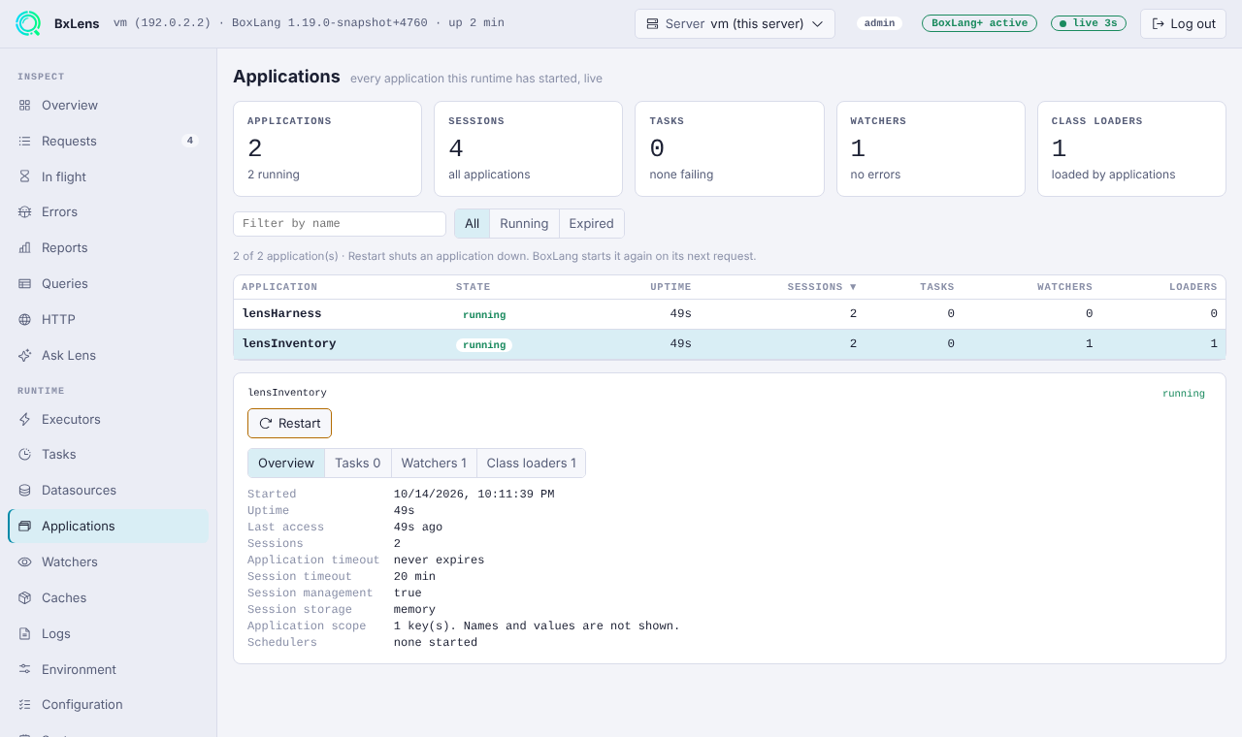Open In flight via its hourglass icon
The image size is (1242, 737).
pos(24,176)
